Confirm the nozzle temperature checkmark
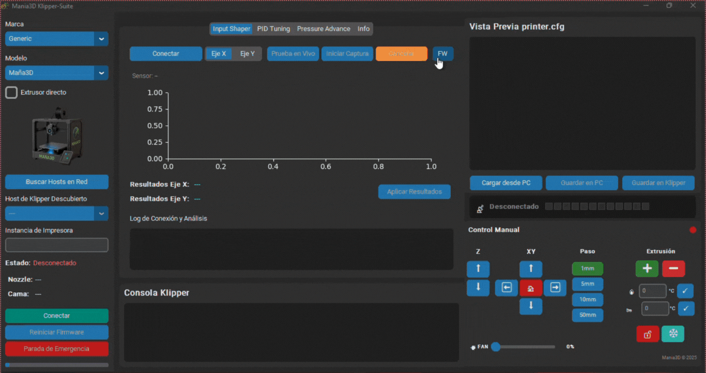Image resolution: width=706 pixels, height=373 pixels. [685, 291]
